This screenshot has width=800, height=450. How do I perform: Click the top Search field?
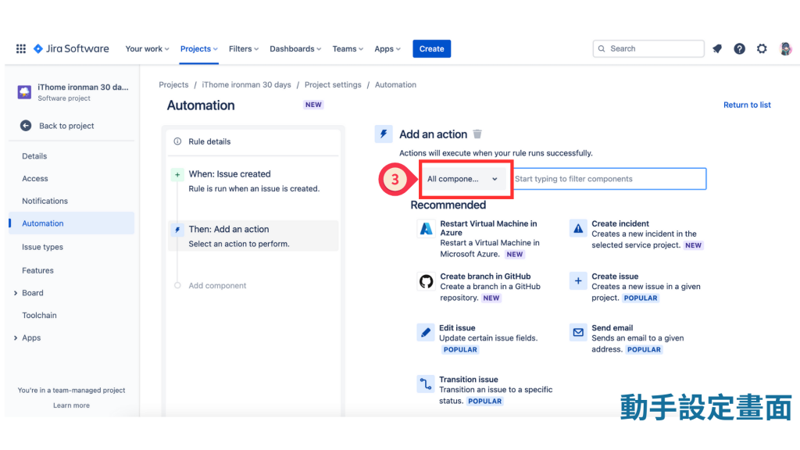[x=648, y=48]
